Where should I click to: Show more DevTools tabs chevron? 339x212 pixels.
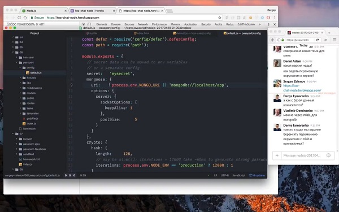(260, 24)
